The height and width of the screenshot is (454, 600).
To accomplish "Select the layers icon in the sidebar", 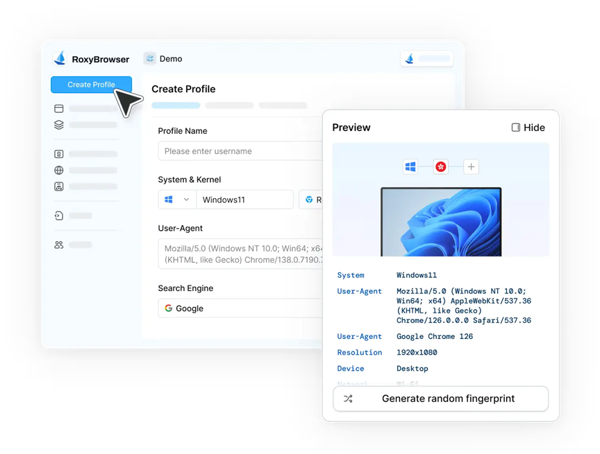I will coord(59,125).
